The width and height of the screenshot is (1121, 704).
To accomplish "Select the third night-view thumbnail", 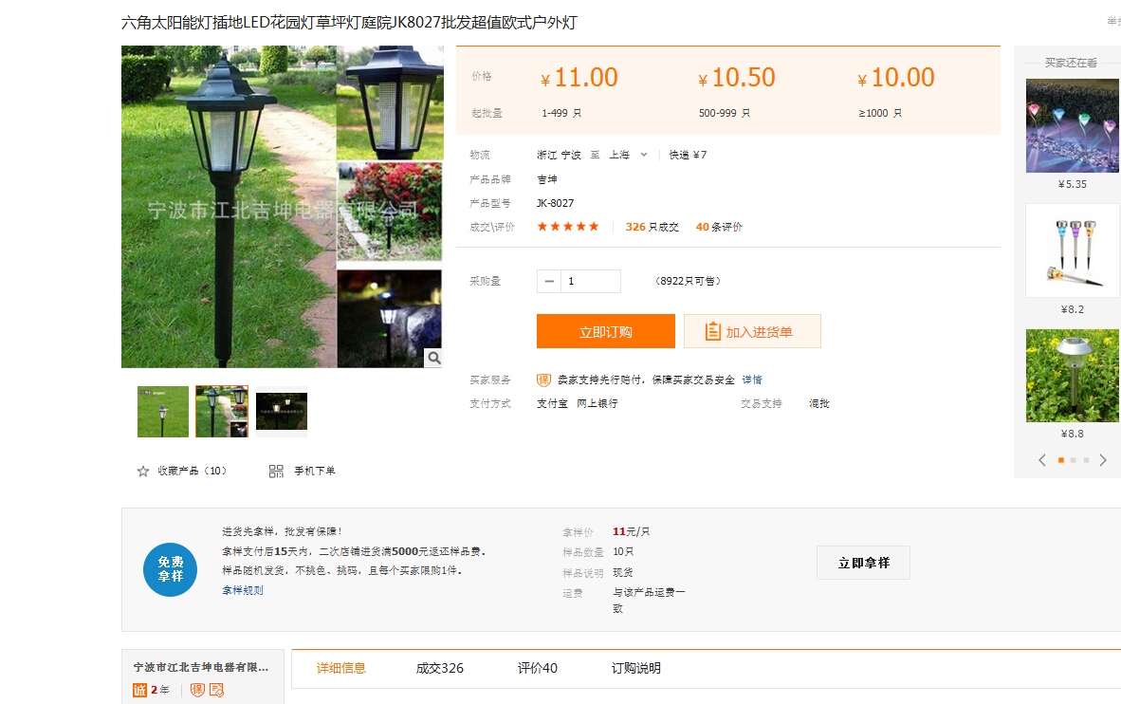I will coord(282,412).
